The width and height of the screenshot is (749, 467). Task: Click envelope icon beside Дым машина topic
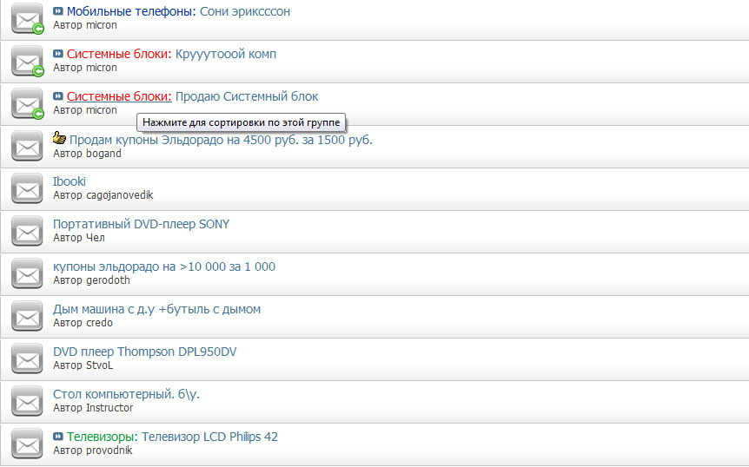click(x=27, y=316)
